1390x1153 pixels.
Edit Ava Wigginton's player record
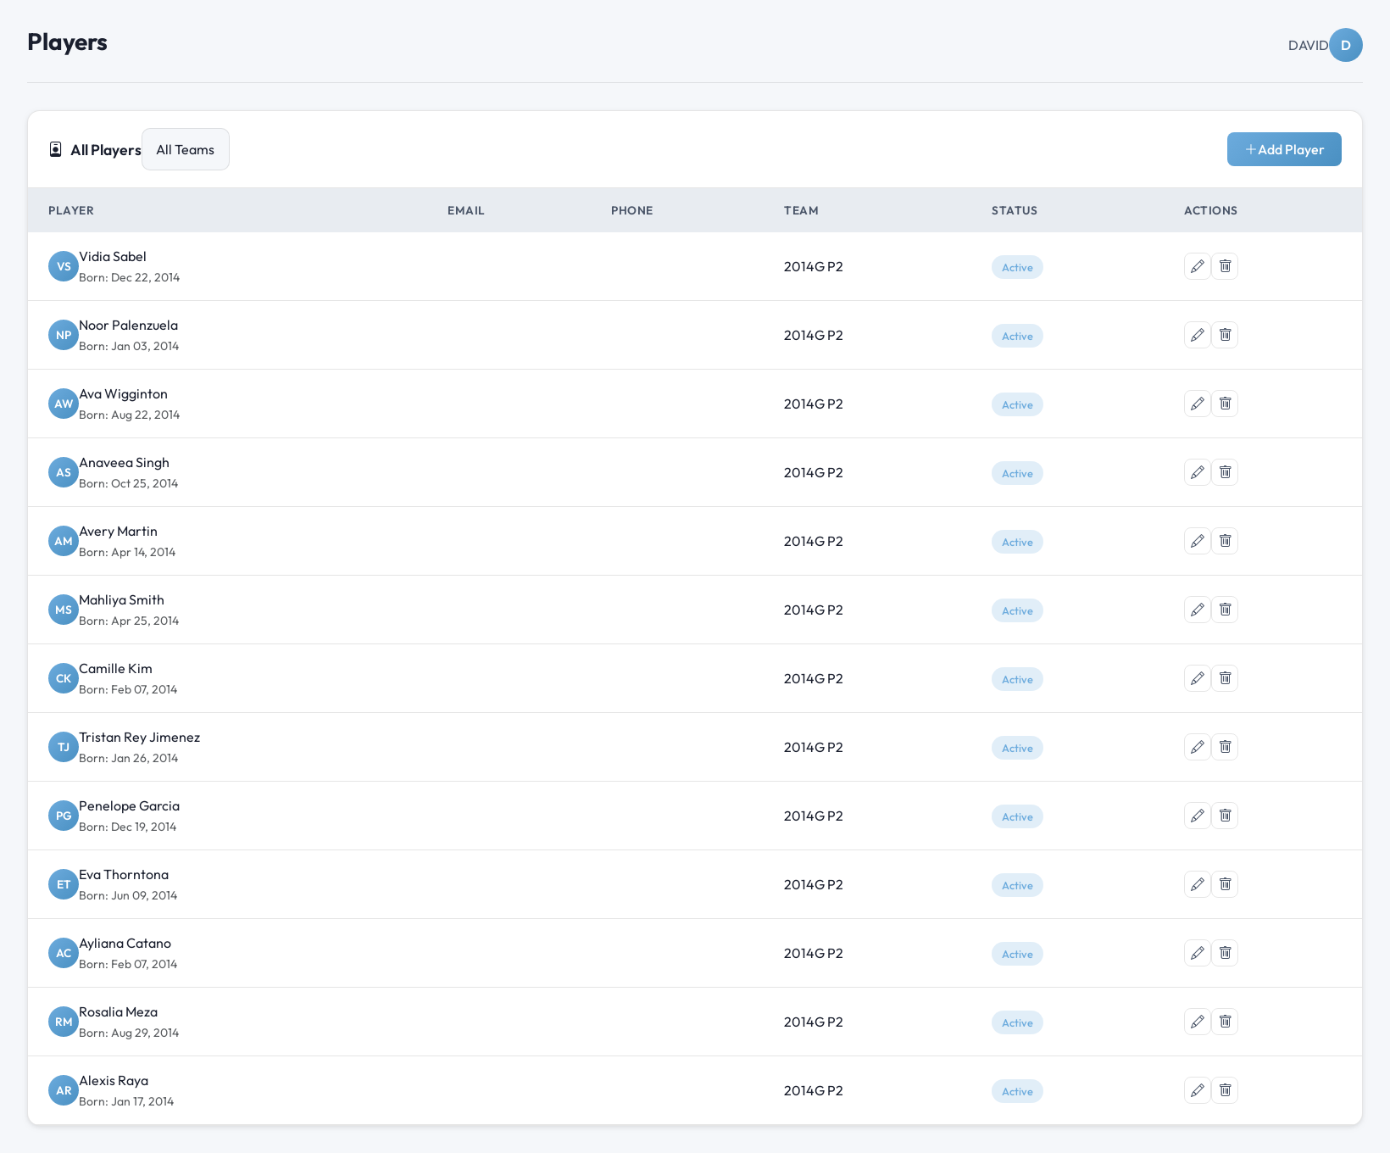pyautogui.click(x=1197, y=404)
